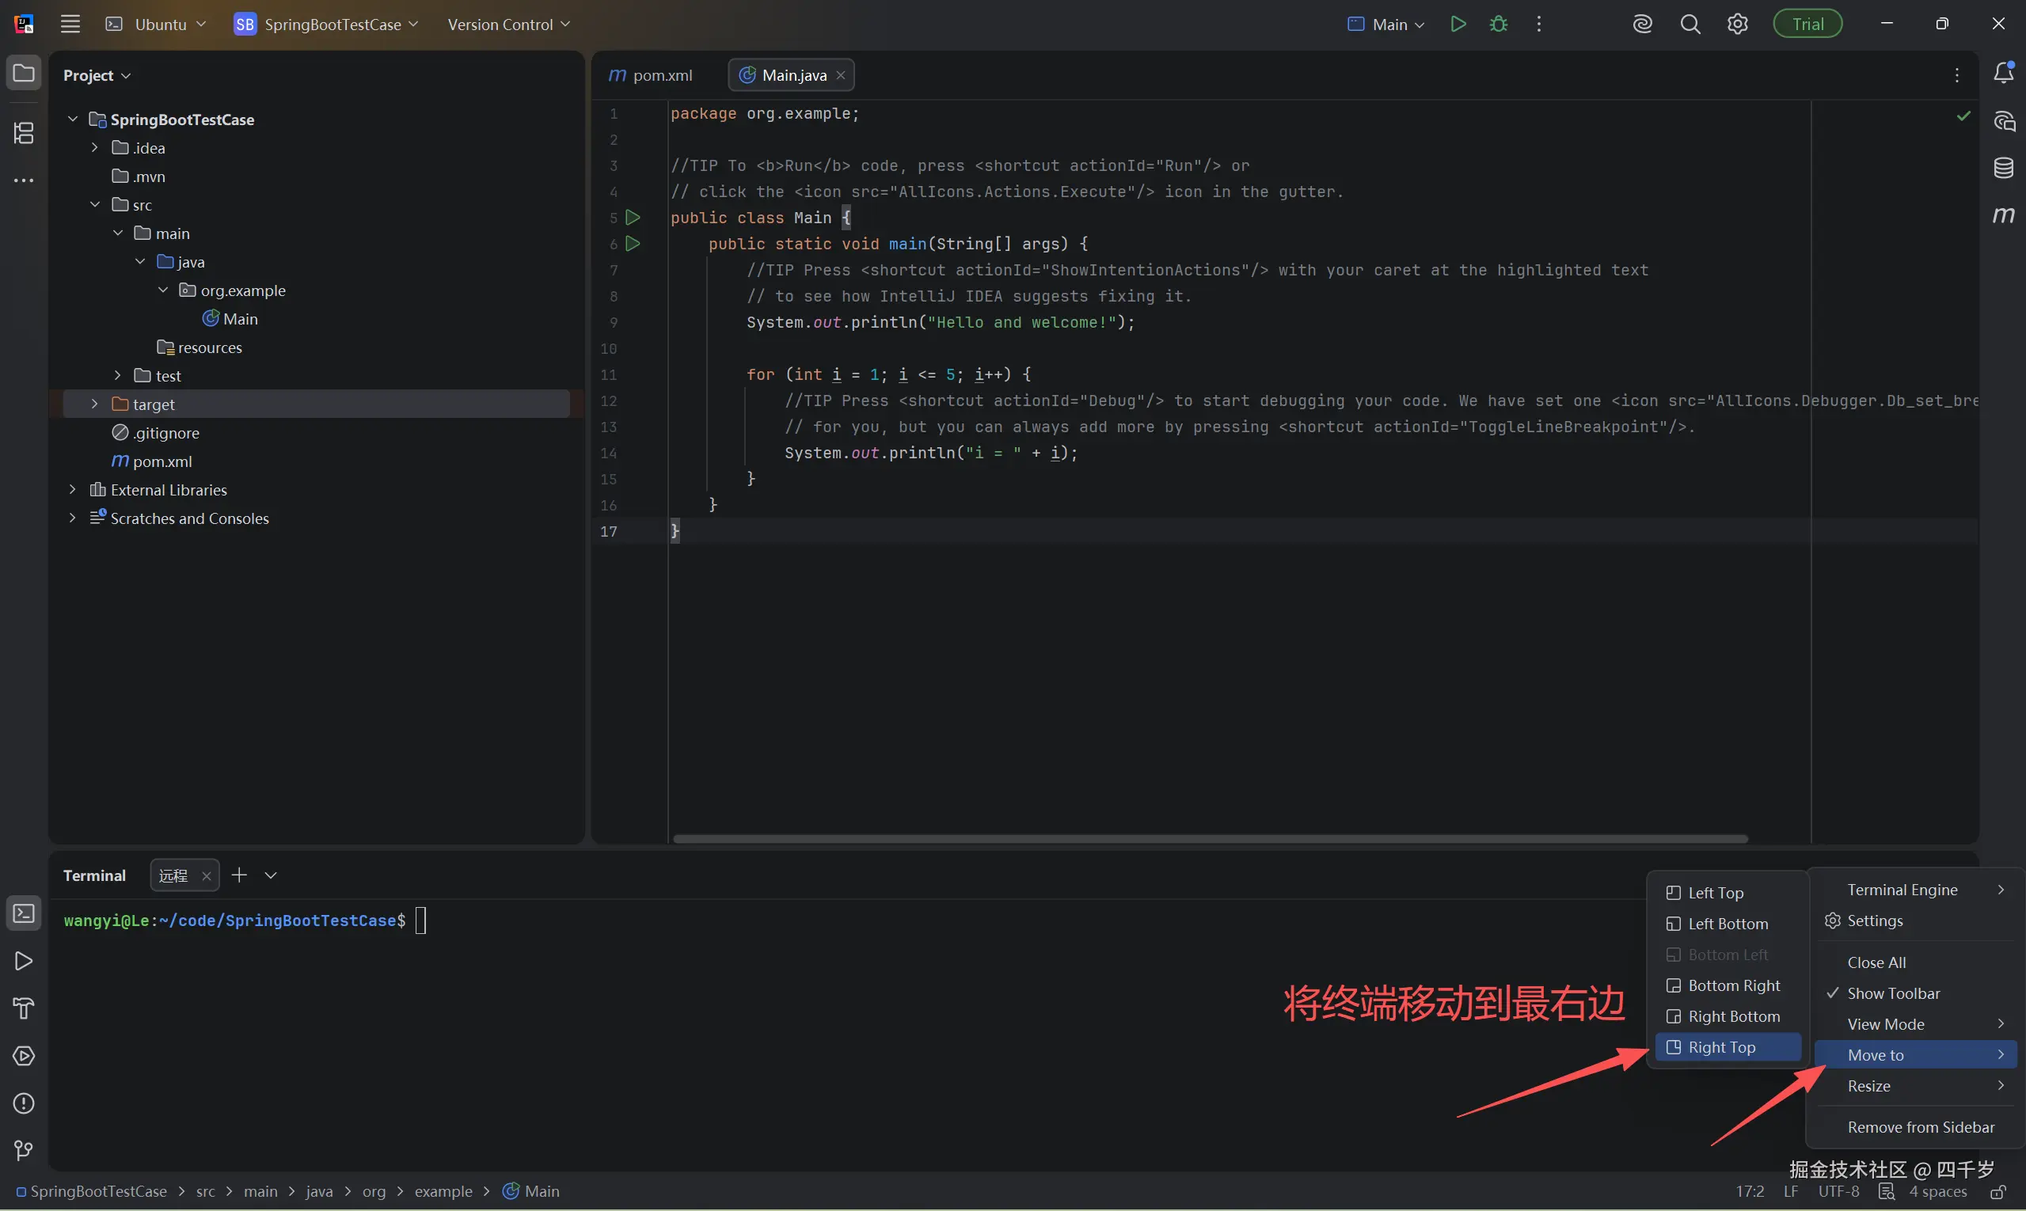The image size is (2026, 1211).
Task: Choose Right Top in Move to submenu
Action: 1720,1047
